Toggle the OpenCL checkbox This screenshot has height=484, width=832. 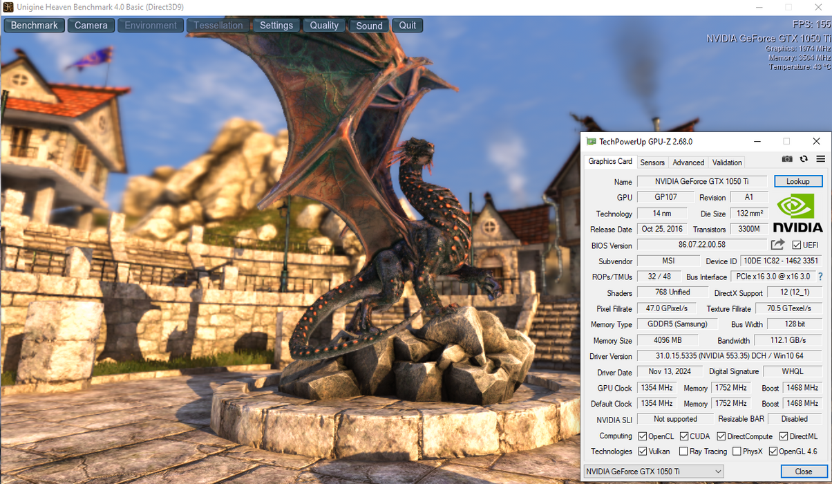coord(643,436)
